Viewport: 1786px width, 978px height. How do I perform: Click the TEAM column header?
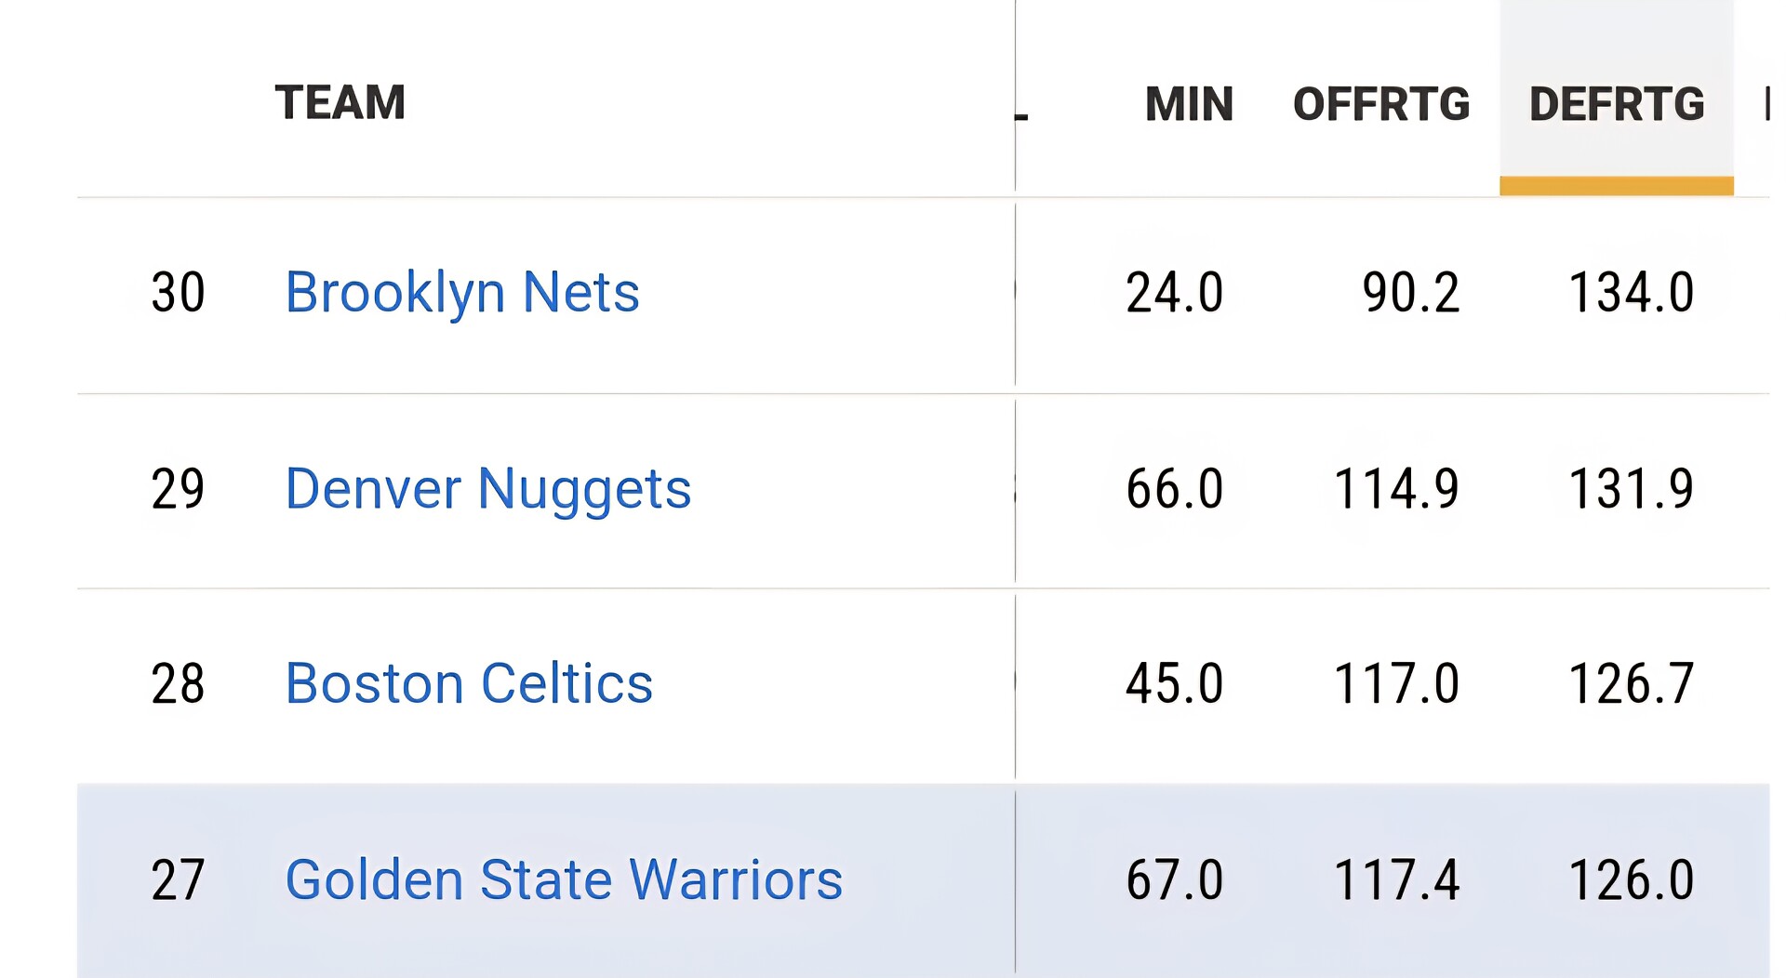click(x=340, y=102)
